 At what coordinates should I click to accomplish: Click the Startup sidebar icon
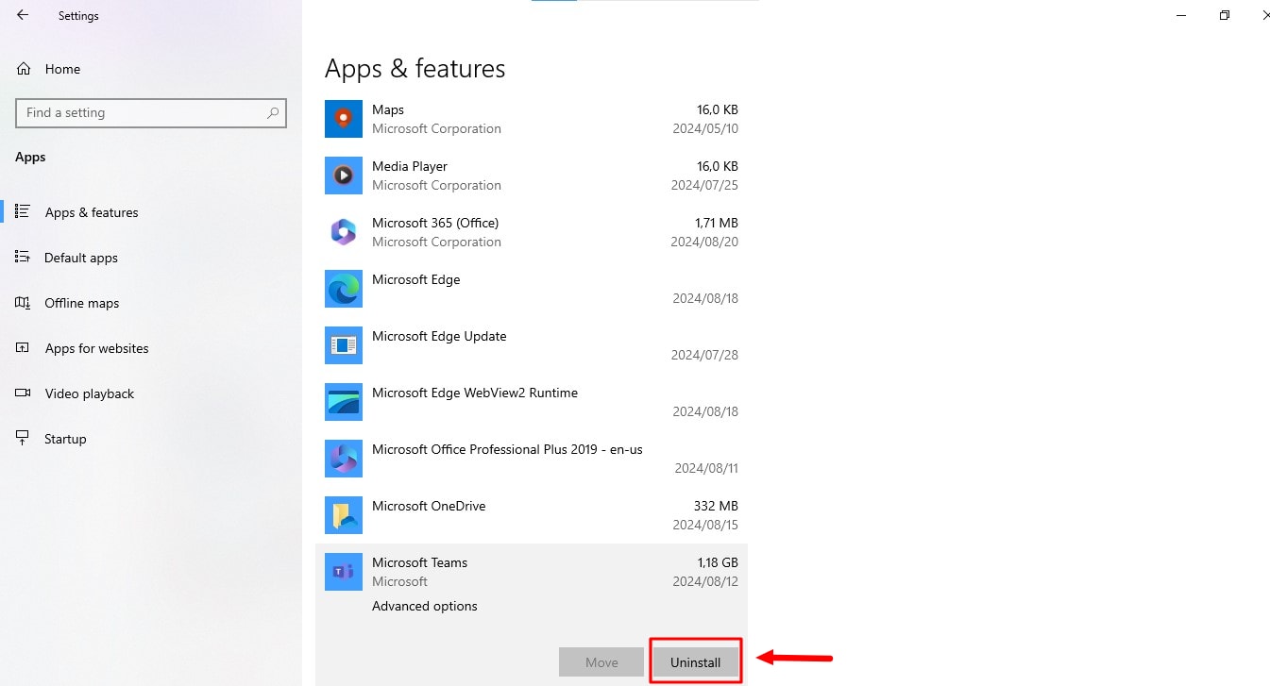pos(24,438)
